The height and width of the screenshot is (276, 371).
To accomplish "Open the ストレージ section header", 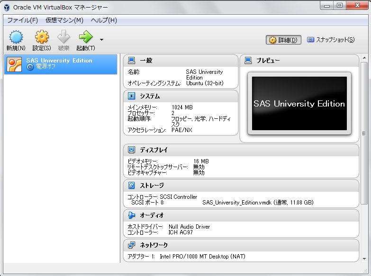I will point(241,186).
